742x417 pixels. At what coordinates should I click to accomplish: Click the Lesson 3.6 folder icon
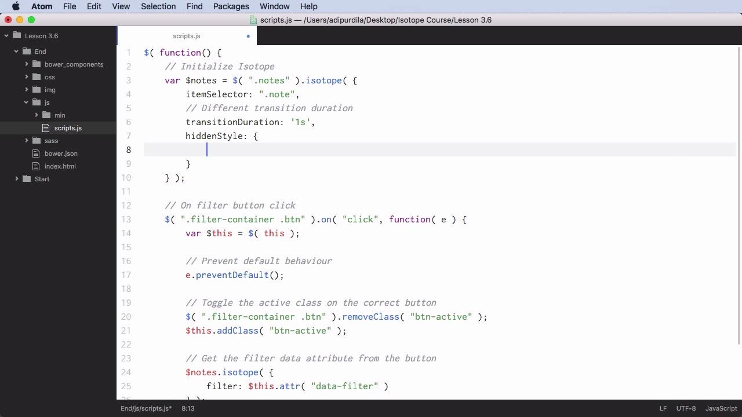point(16,36)
